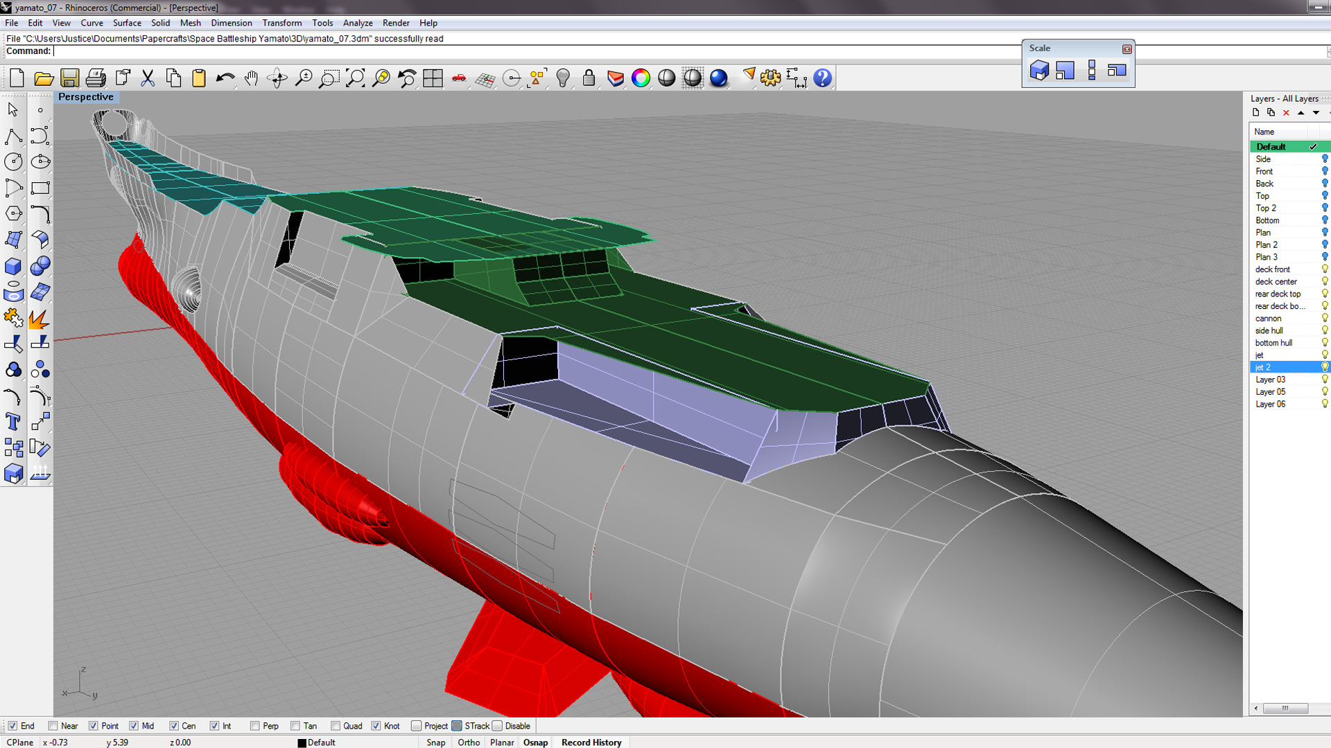Open the Analyze menu

[x=358, y=23]
